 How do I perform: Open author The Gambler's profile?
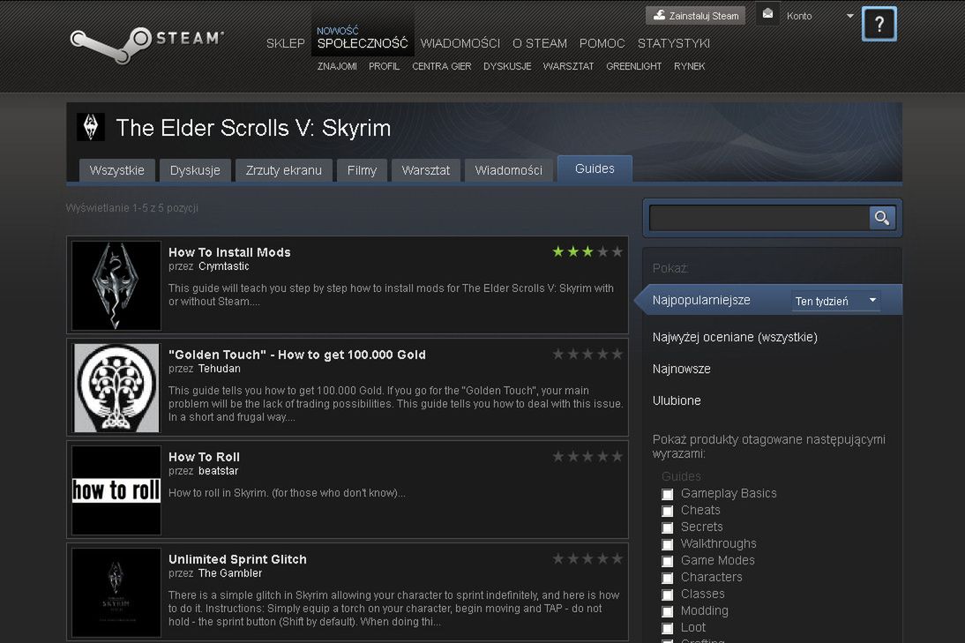230,573
